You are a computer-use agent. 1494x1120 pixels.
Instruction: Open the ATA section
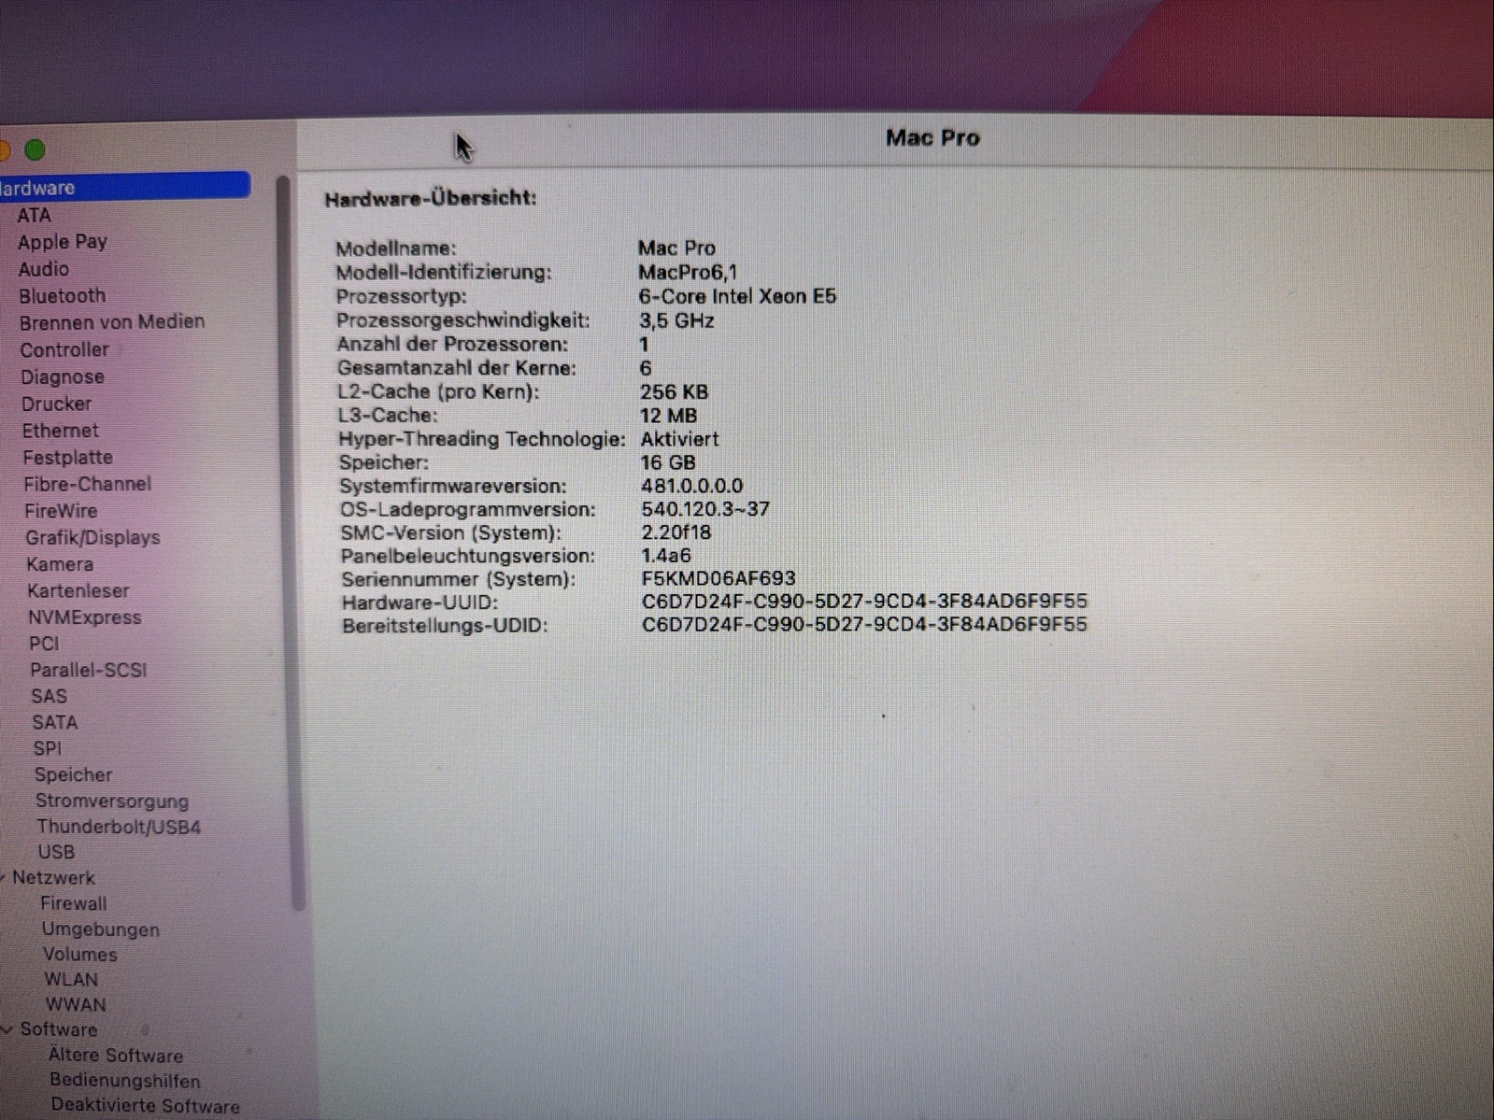coord(34,215)
